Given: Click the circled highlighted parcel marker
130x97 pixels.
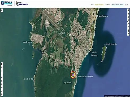Looking at the screenshot, I should (73, 75).
